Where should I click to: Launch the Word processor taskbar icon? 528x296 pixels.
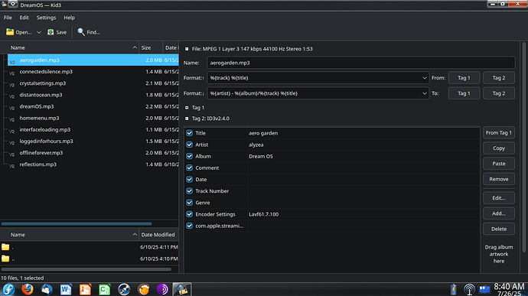click(66, 289)
